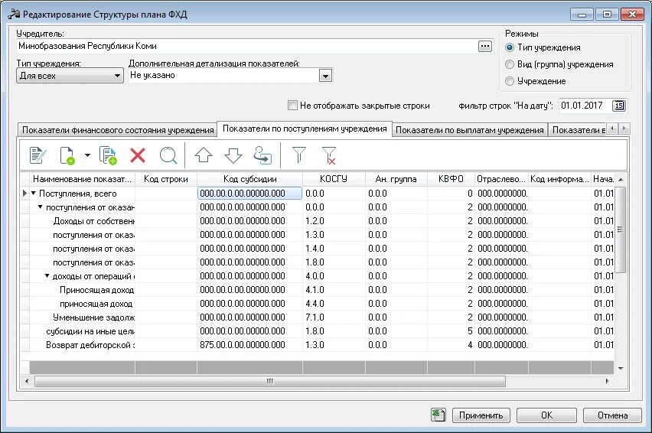652x433 pixels.
Task: Click the Наименование показат... column header
Action: coord(82,179)
